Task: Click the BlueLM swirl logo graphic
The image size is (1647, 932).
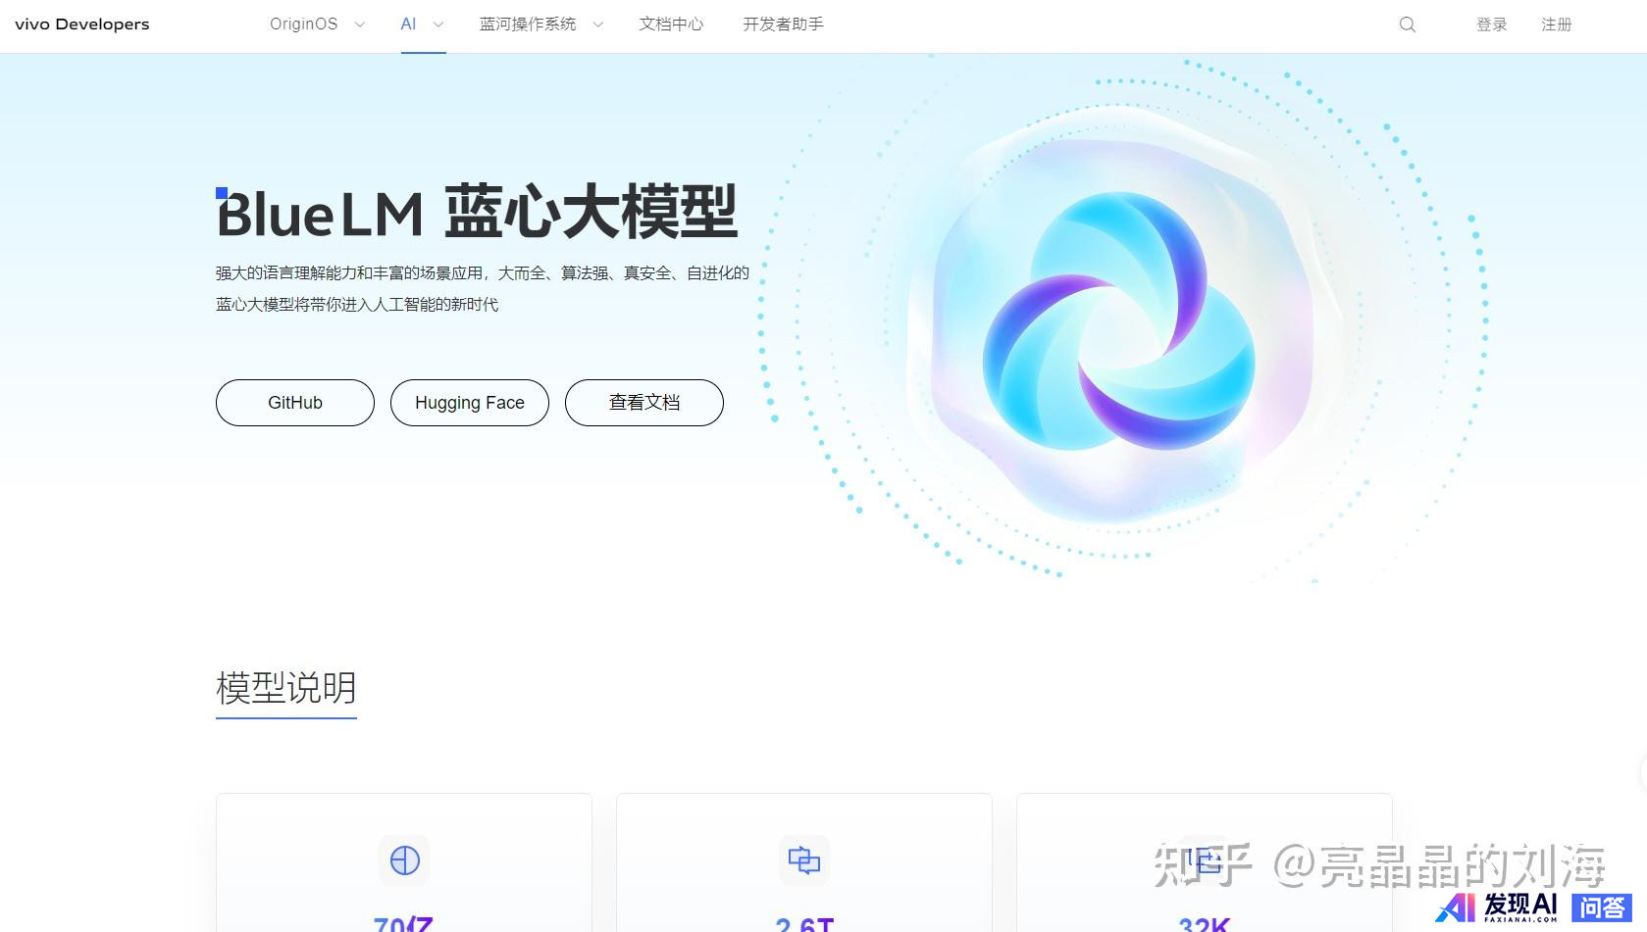Action: (1118, 321)
